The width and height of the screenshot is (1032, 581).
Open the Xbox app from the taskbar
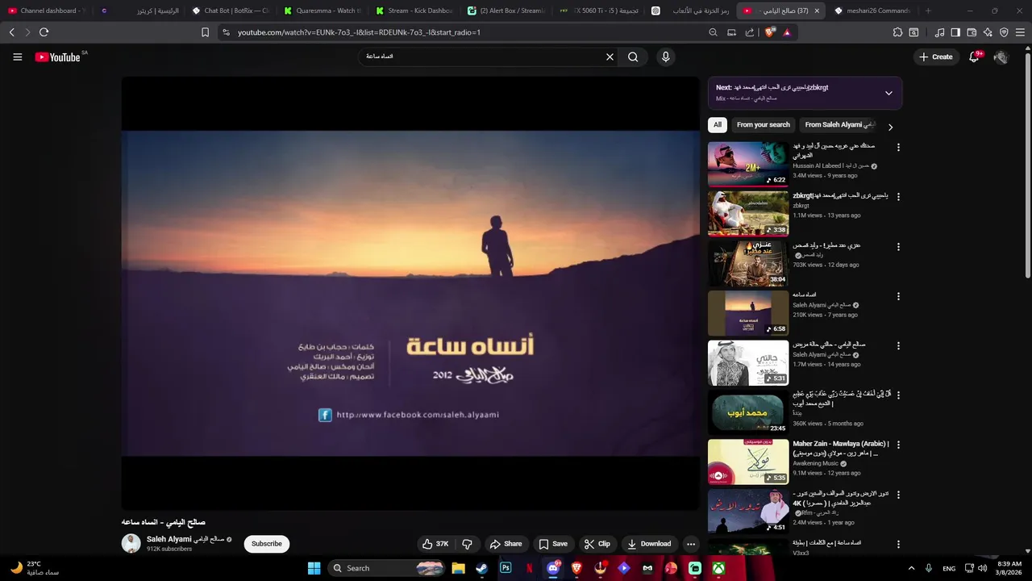click(x=718, y=568)
